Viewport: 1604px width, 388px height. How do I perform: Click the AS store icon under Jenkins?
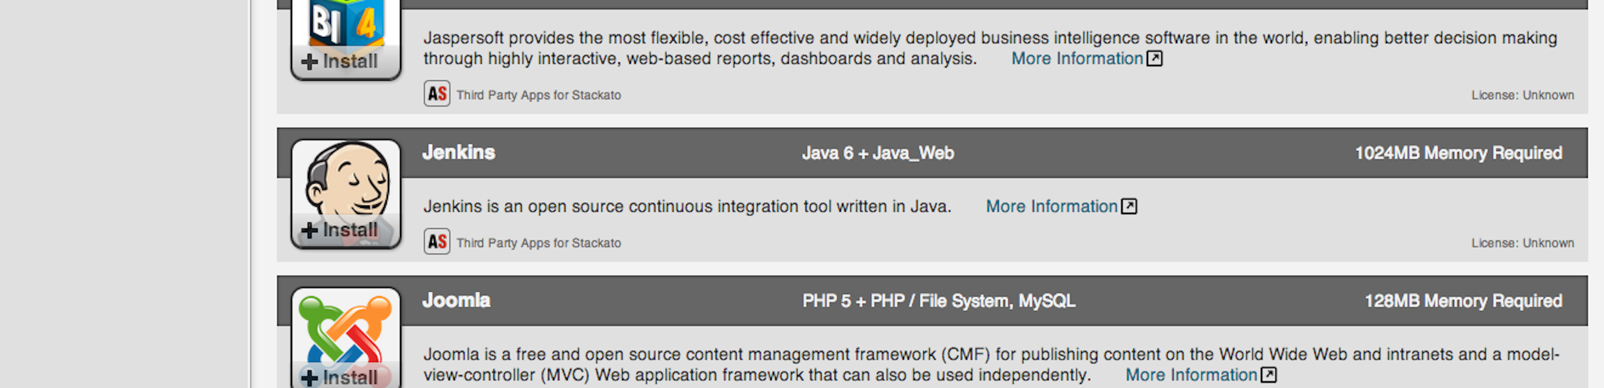pos(437,242)
